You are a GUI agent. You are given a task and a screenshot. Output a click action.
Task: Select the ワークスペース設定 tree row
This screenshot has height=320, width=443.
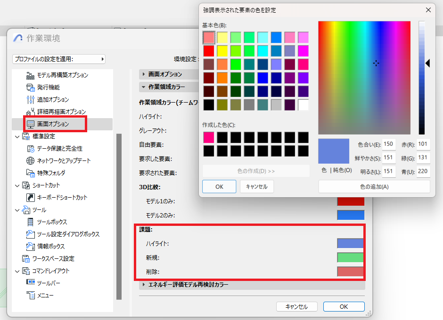[x=62, y=259]
